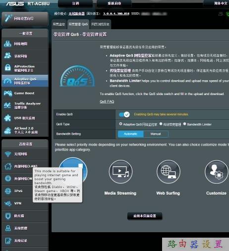Select traditional QoS (传统带宽管理) radio button
Viewport: 229px width, 251px height.
point(161,124)
